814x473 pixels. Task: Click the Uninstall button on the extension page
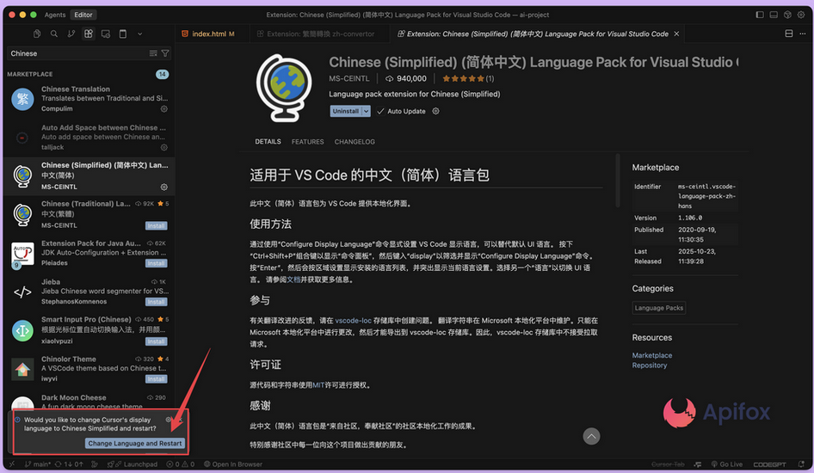click(346, 111)
